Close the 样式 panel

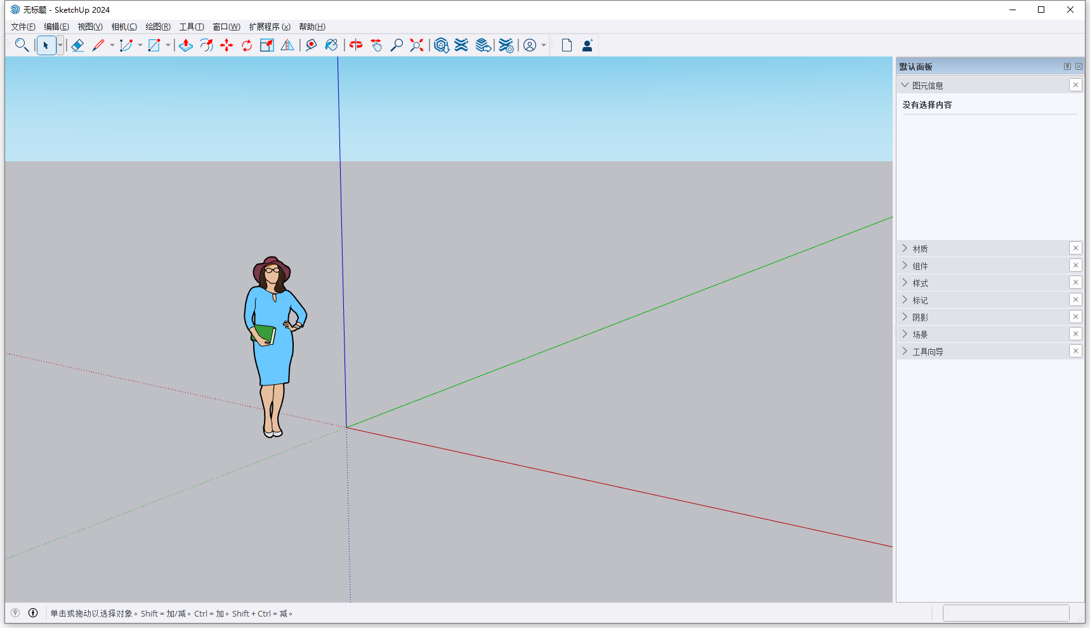tap(1076, 282)
